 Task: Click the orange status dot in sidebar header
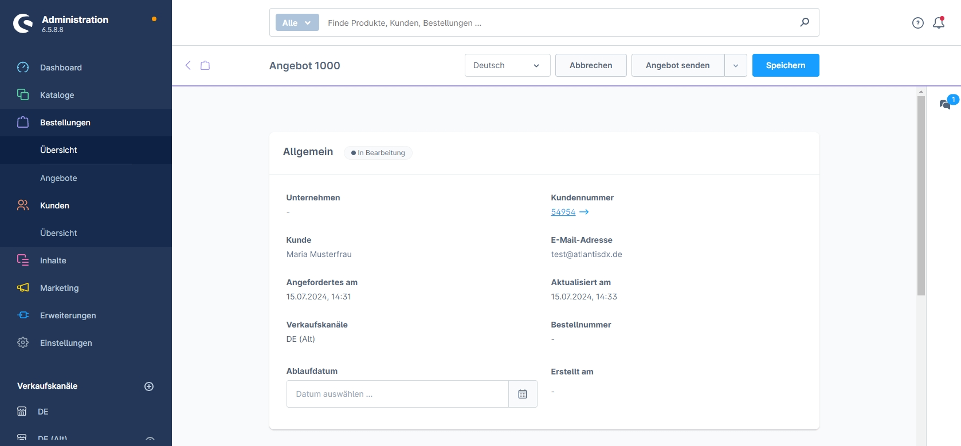154,19
